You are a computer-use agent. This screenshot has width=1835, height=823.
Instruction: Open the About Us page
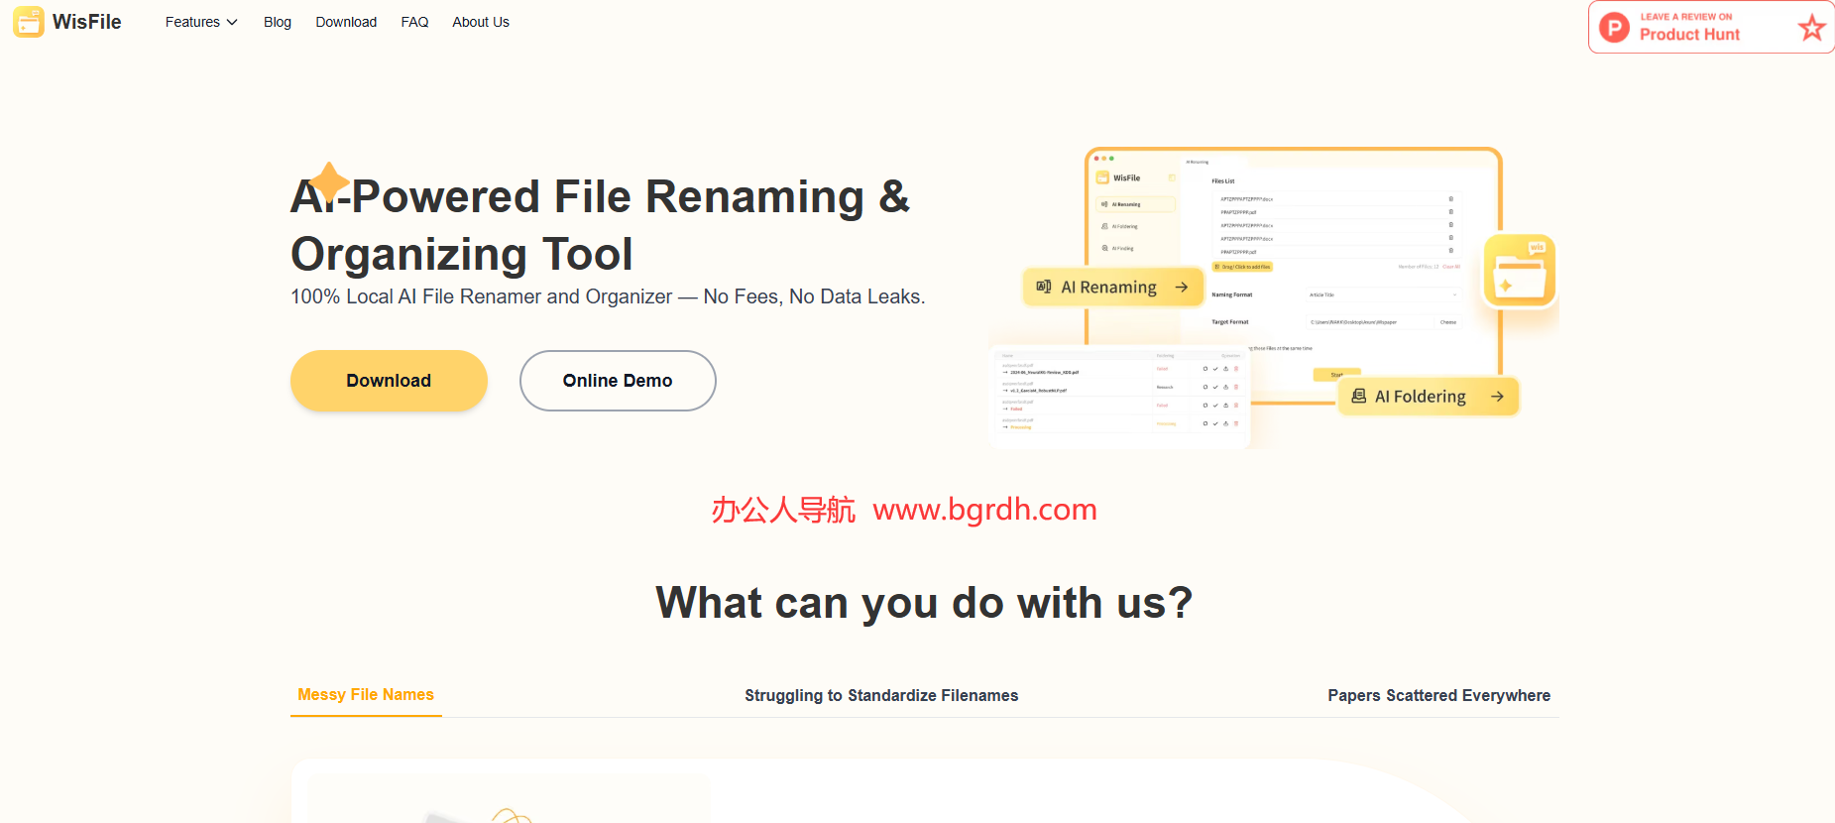pos(481,22)
